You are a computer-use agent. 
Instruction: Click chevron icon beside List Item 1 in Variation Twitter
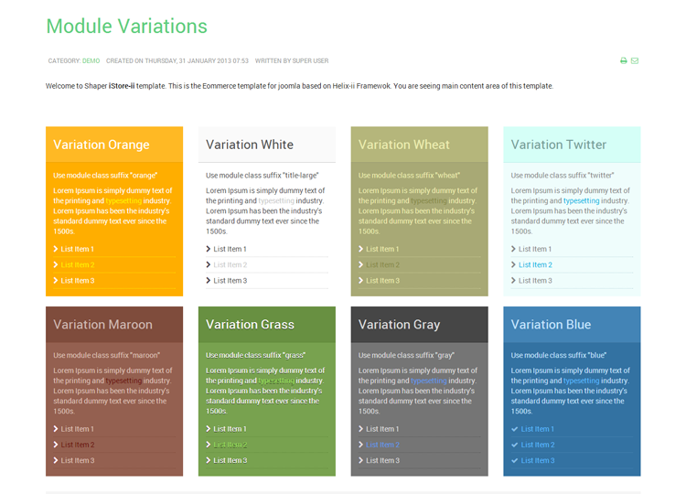pyautogui.click(x=514, y=249)
